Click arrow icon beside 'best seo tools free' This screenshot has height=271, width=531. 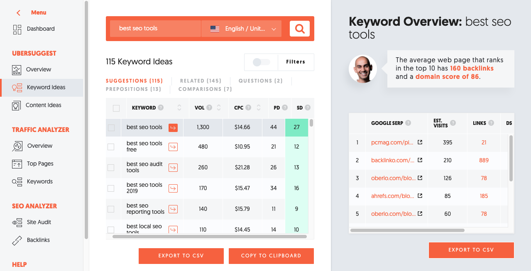pyautogui.click(x=173, y=146)
